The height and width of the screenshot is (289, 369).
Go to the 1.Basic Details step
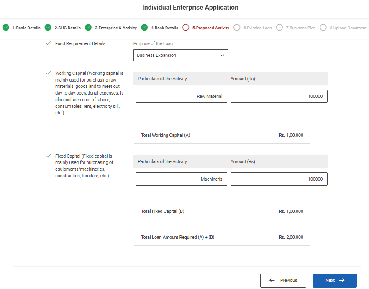click(x=26, y=28)
